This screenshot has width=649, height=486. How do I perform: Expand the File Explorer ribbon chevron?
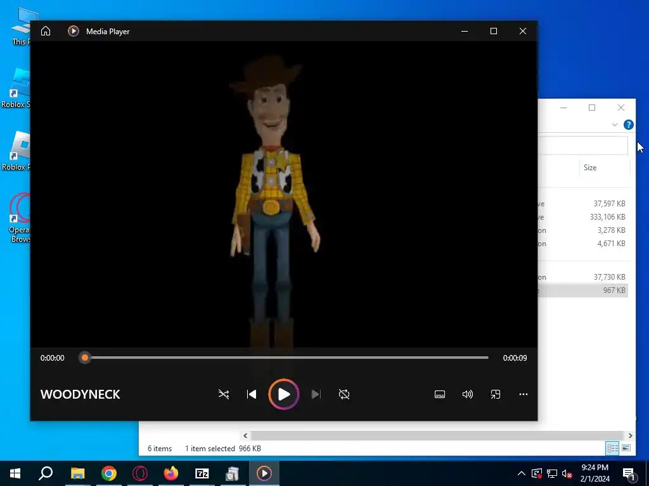point(615,125)
